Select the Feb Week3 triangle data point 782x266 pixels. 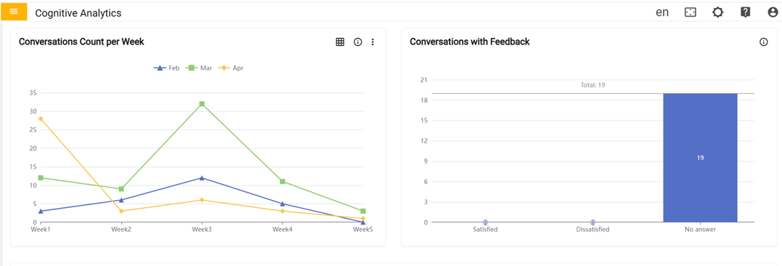[202, 178]
